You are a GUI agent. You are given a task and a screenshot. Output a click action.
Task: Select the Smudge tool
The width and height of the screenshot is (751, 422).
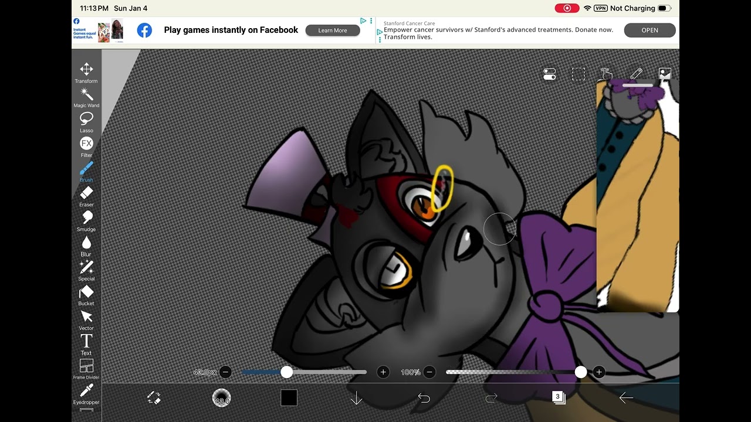86,220
